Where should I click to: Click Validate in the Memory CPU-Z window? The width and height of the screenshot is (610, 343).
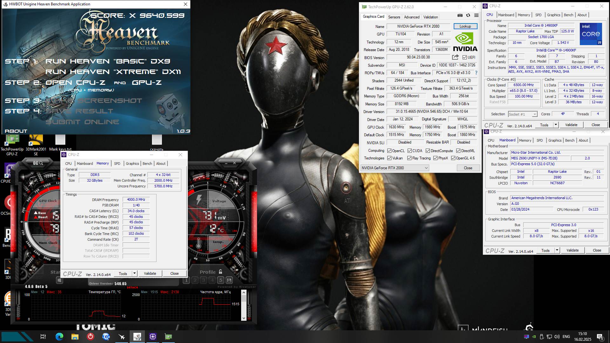click(150, 273)
